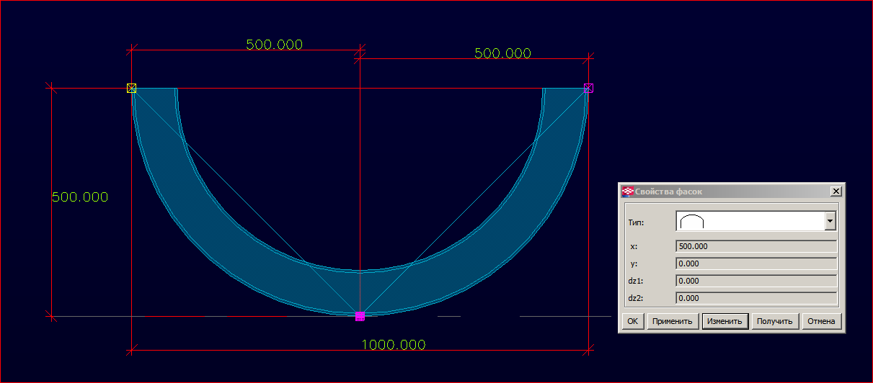Screen dimensions: 873x383
Task: Select the yellow handle at top-left corner
Action: click(131, 88)
